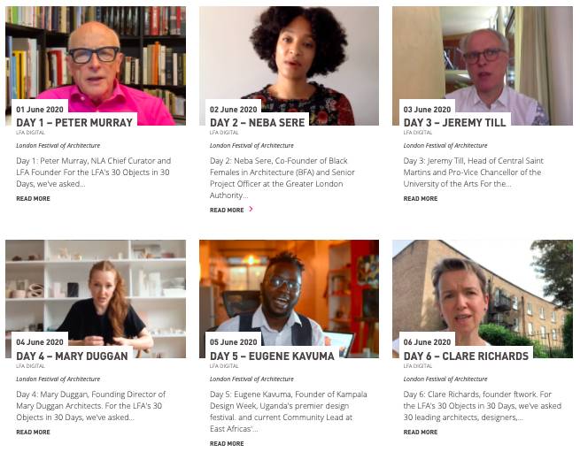Click Read More under Jeremy Till's description
Viewport: 580px width, 452px height.
[420, 199]
